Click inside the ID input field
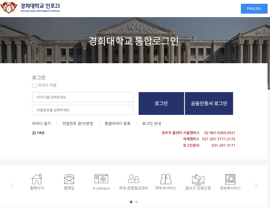This screenshot has height=207, width=270. pyautogui.click(x=83, y=97)
